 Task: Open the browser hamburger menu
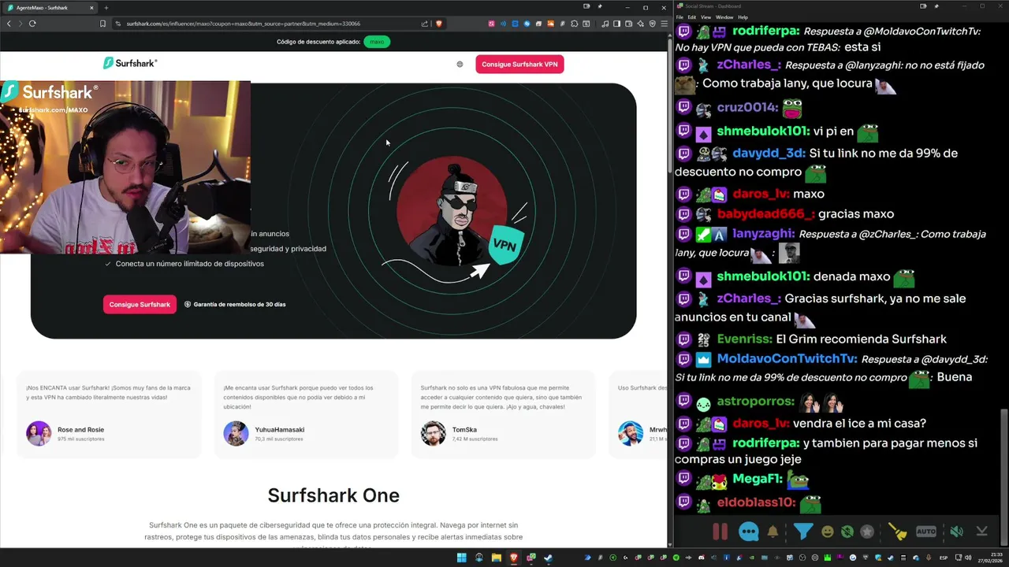coord(665,24)
